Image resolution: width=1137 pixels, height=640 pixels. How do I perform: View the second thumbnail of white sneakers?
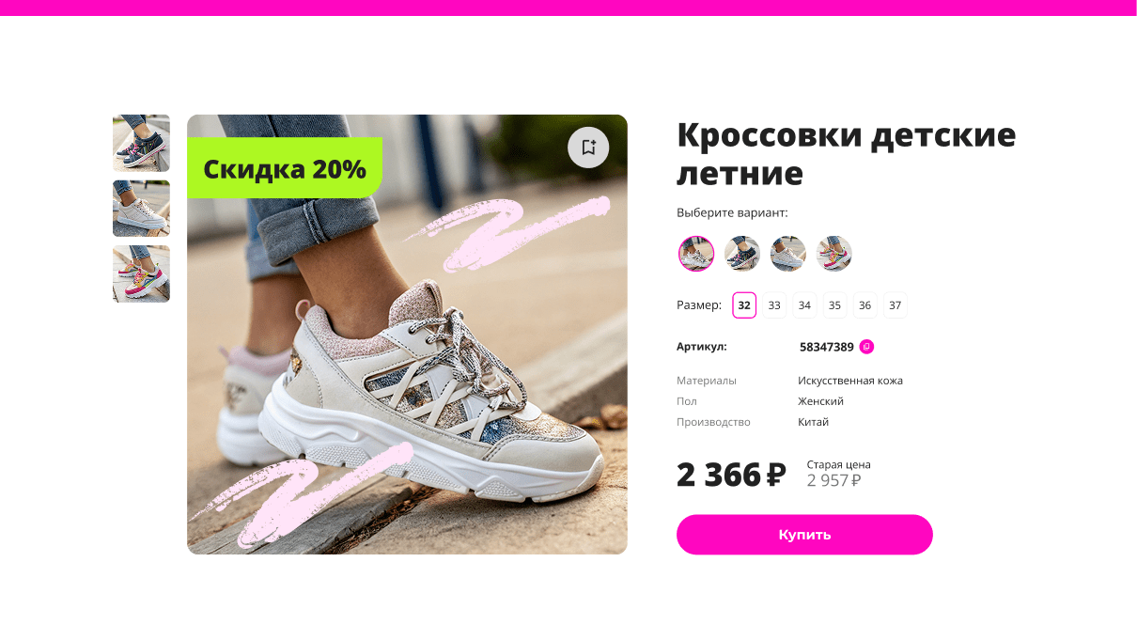(141, 209)
